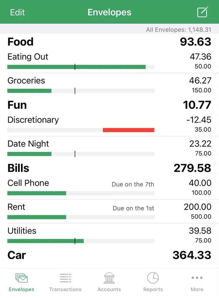Screen dimensions: 219x298
Task: Click the red Discretionary overspent bar
Action: pyautogui.click(x=129, y=130)
